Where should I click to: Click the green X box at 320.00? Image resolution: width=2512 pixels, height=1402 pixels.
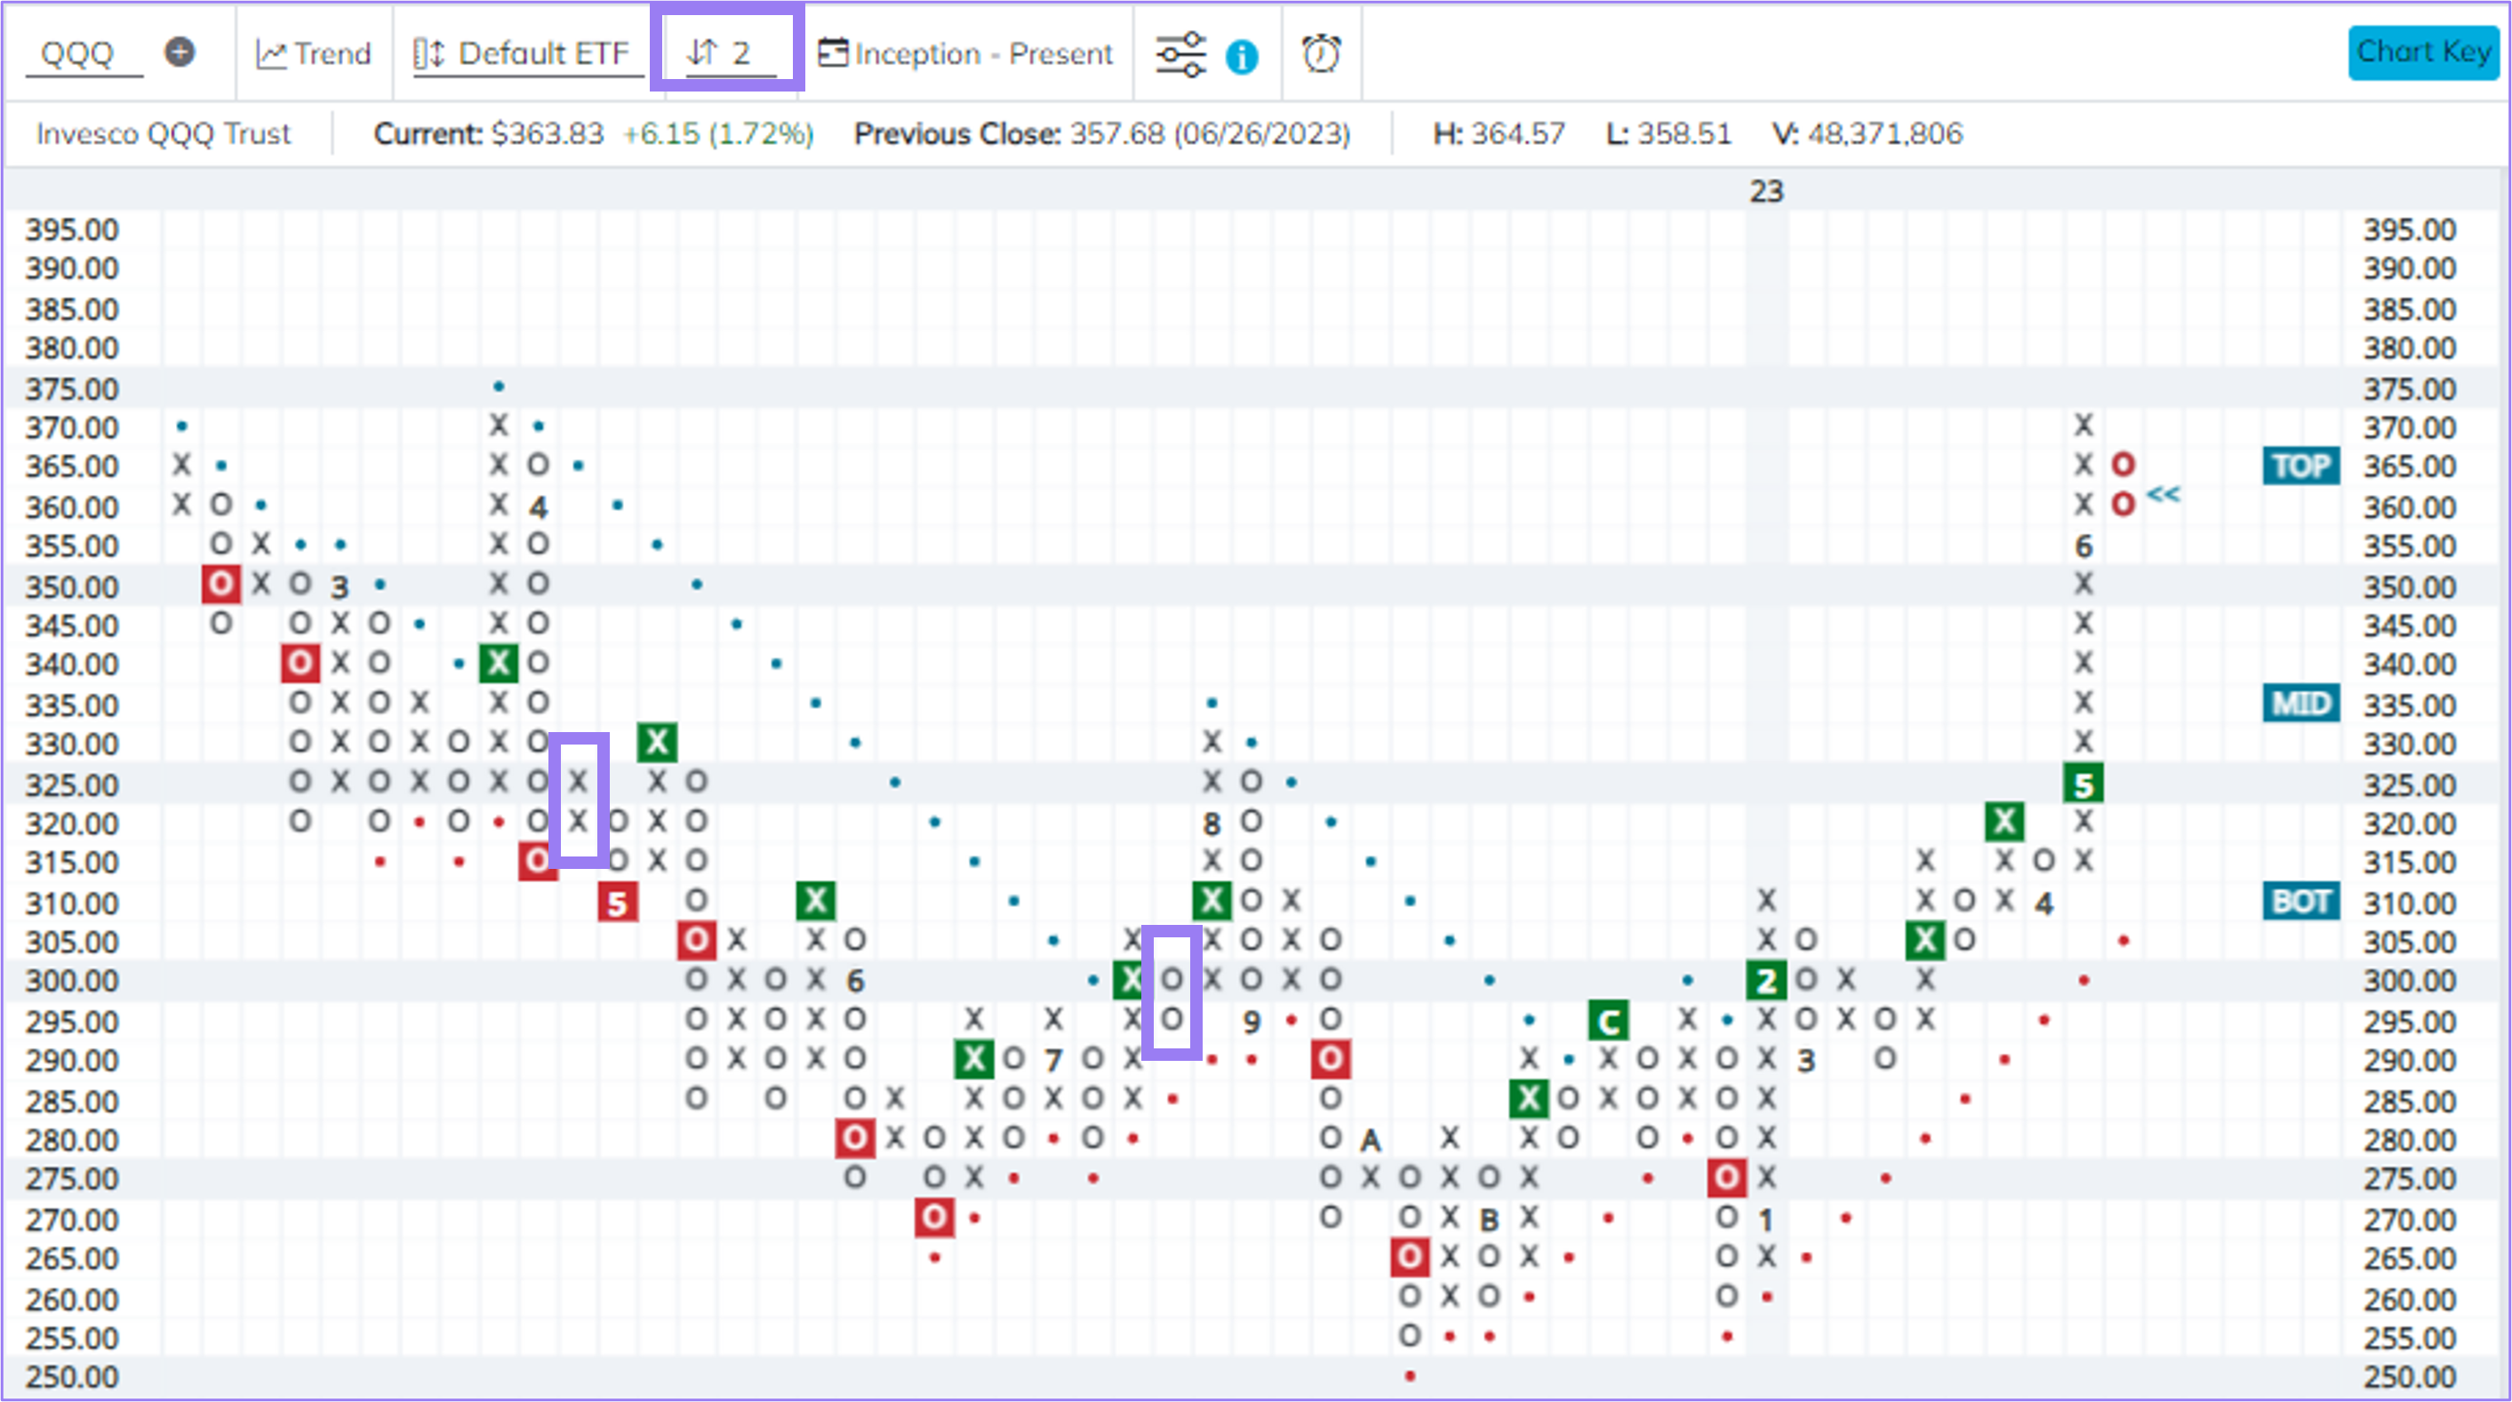[2004, 822]
